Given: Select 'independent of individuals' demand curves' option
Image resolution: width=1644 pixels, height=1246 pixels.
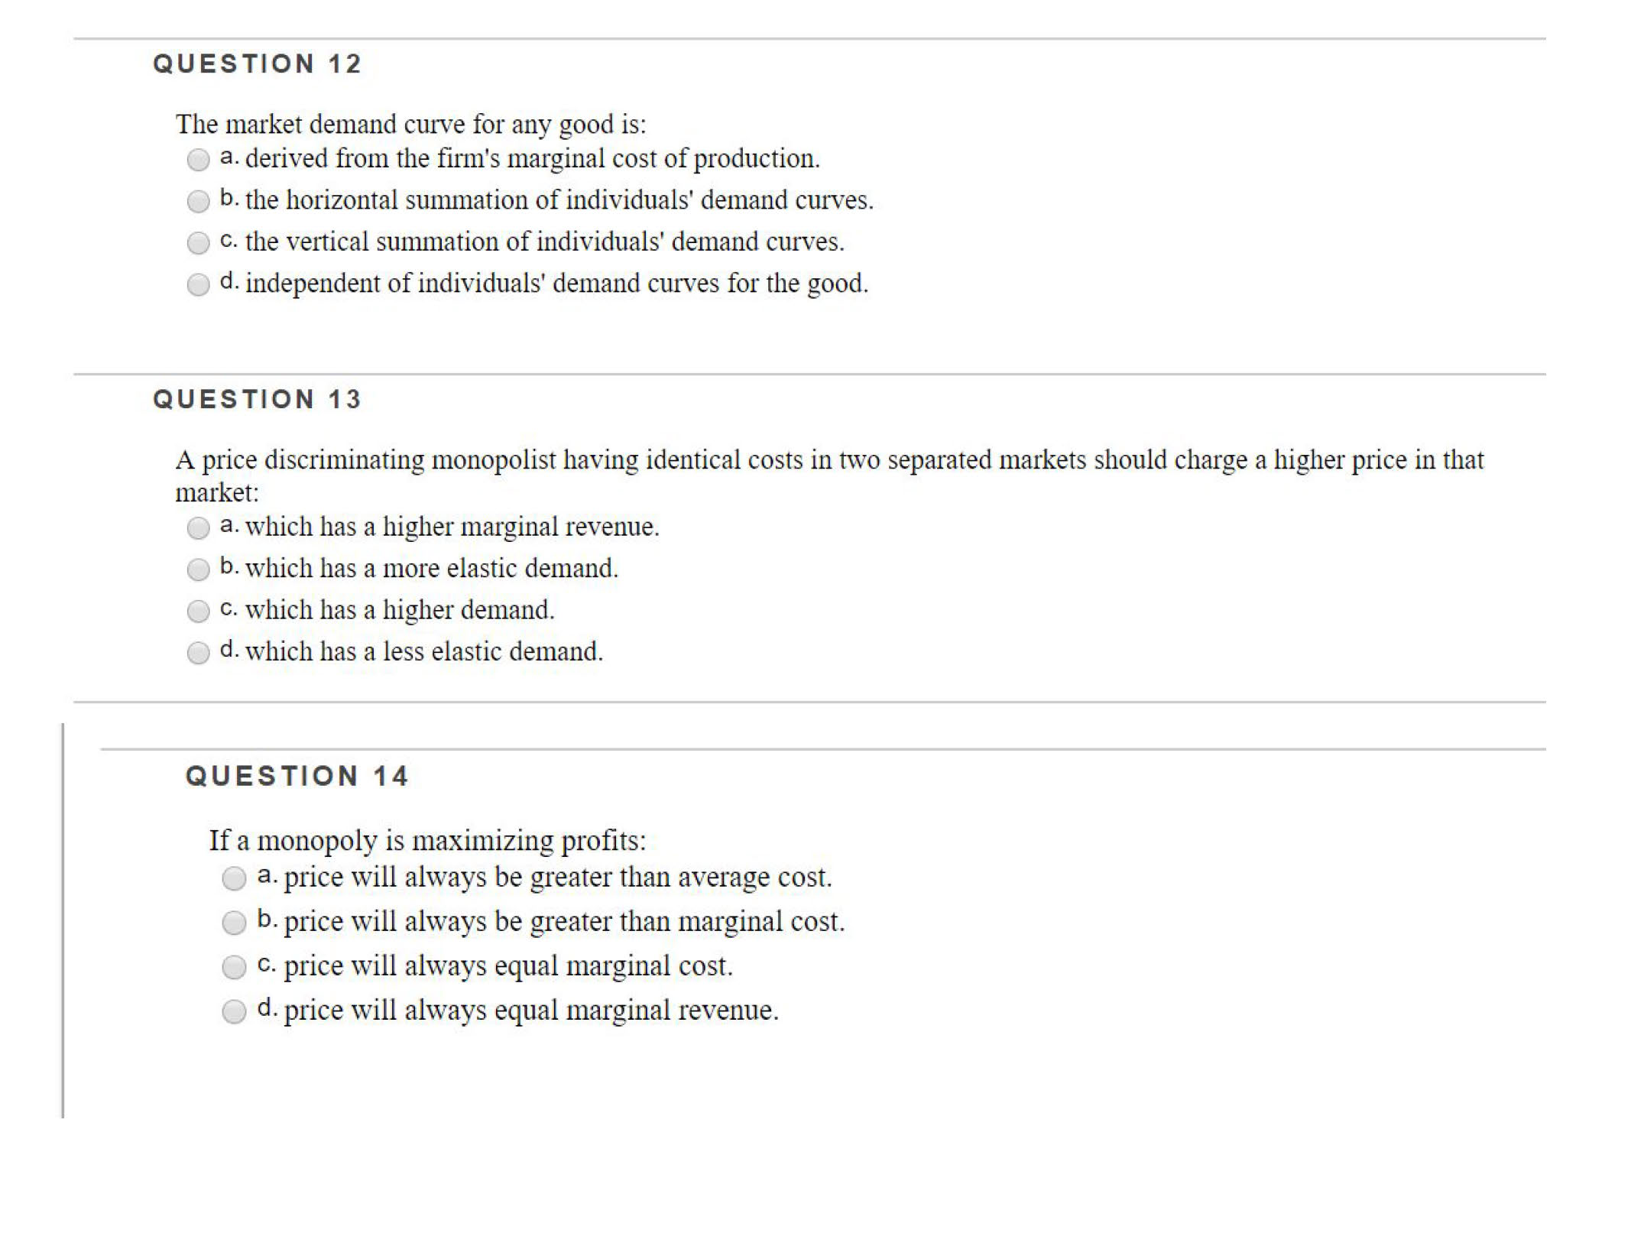Looking at the screenshot, I should tap(198, 284).
